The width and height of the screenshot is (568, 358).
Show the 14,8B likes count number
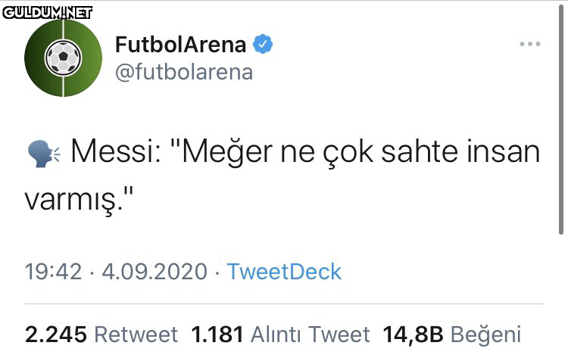tap(414, 335)
